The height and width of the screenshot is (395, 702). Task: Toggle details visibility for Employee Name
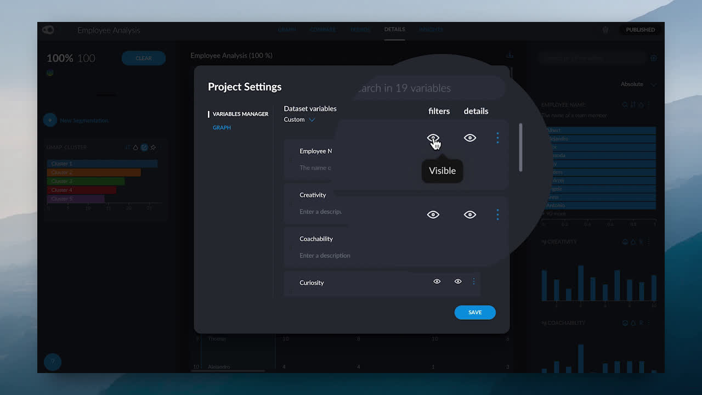pyautogui.click(x=470, y=138)
